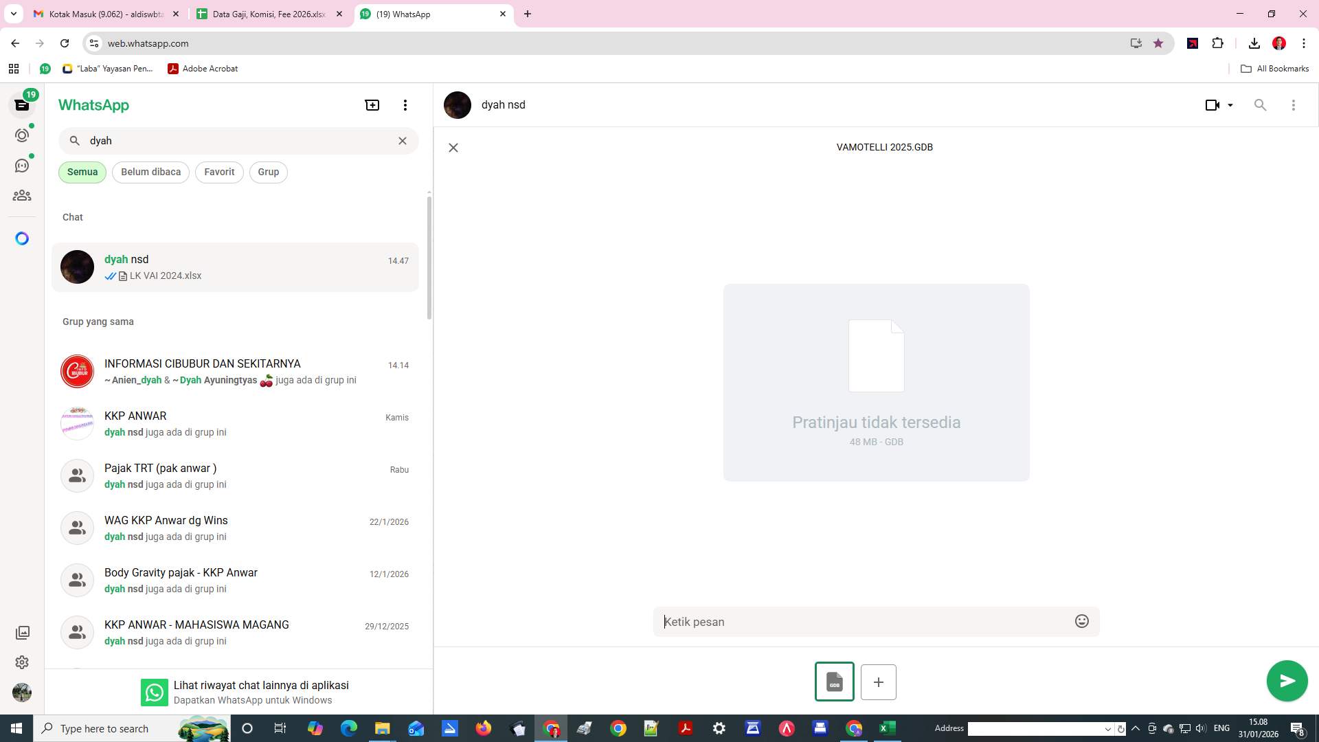This screenshot has height=742, width=1319.
Task: Search within the dyah nsd chat
Action: [x=1261, y=105]
